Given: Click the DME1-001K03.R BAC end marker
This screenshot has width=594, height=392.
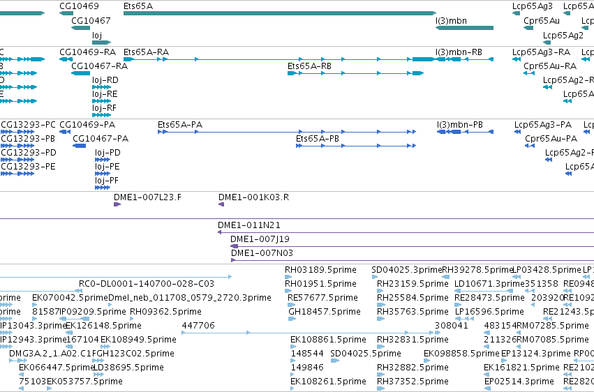Looking at the screenshot, I should click(x=221, y=204).
